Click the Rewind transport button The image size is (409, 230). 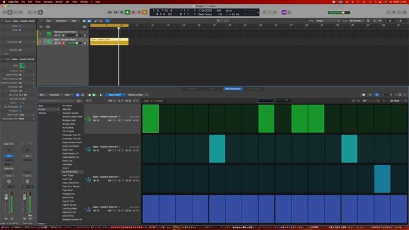click(x=110, y=12)
